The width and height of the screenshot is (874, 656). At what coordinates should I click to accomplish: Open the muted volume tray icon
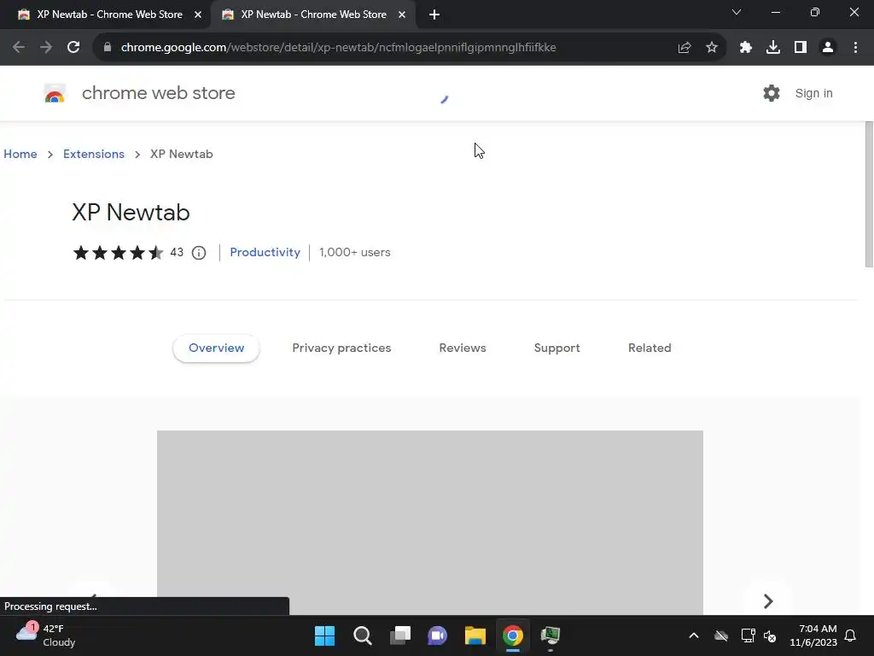click(x=771, y=635)
